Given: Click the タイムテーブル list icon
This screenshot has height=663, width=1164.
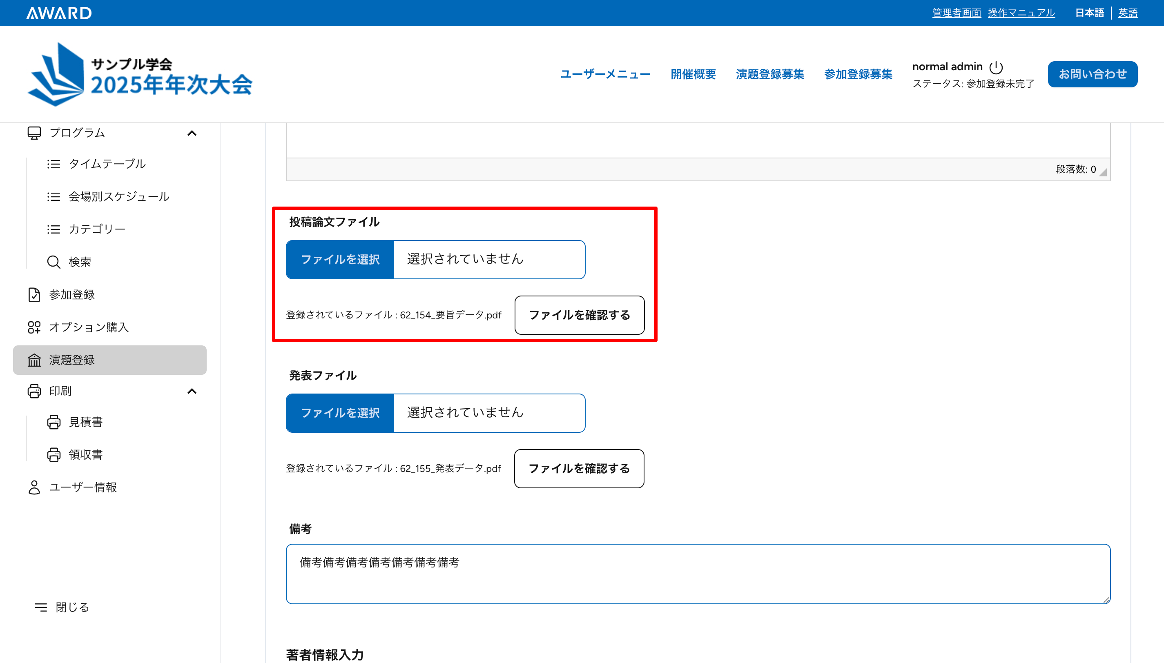Looking at the screenshot, I should [54, 164].
